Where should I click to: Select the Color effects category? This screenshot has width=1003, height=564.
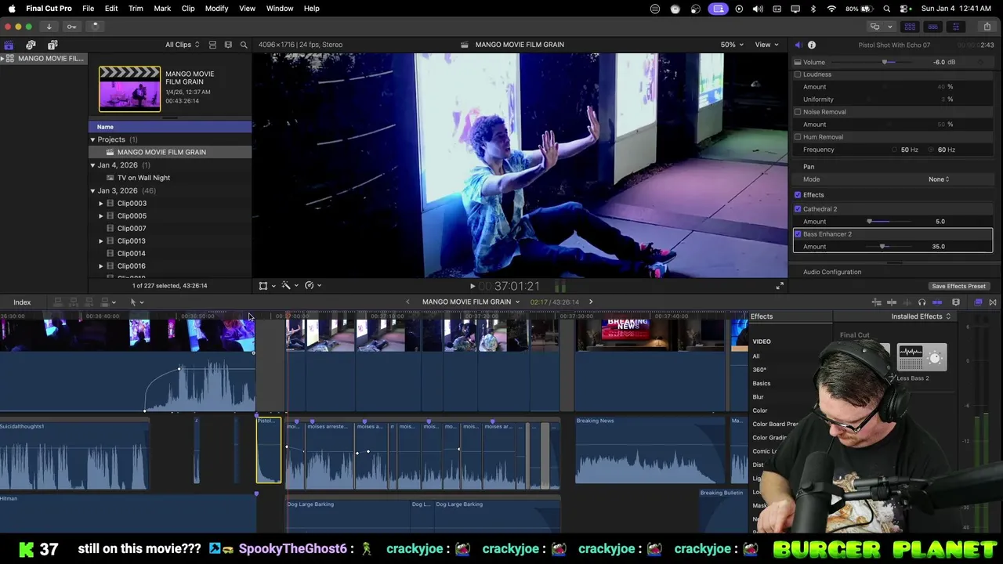[x=760, y=410]
